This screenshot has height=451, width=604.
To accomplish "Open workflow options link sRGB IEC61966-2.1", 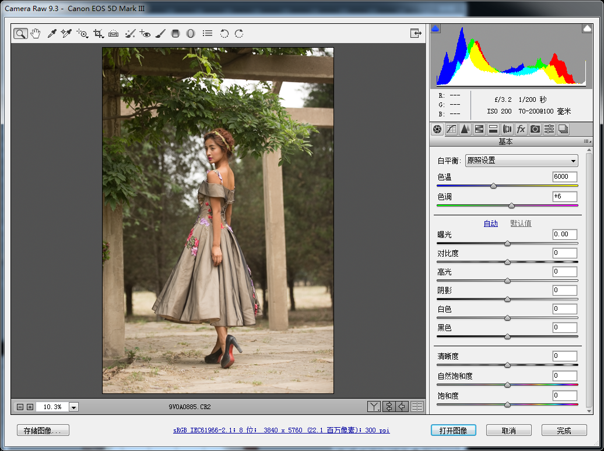I will [282, 430].
